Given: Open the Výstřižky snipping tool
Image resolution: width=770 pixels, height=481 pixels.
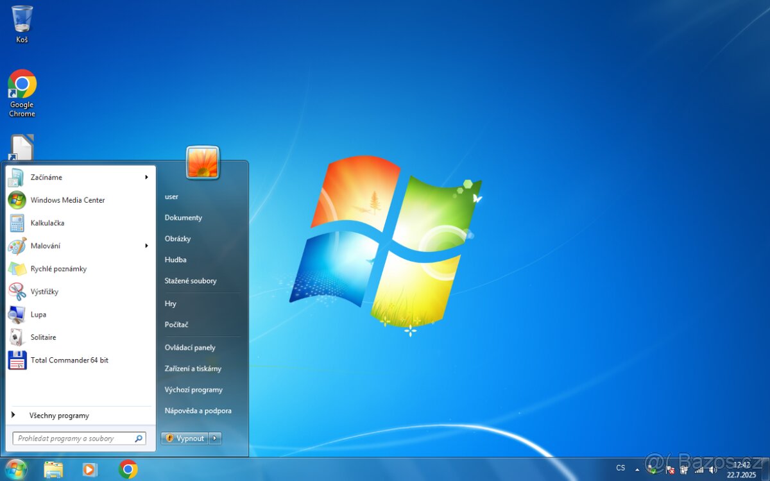Looking at the screenshot, I should [x=45, y=291].
